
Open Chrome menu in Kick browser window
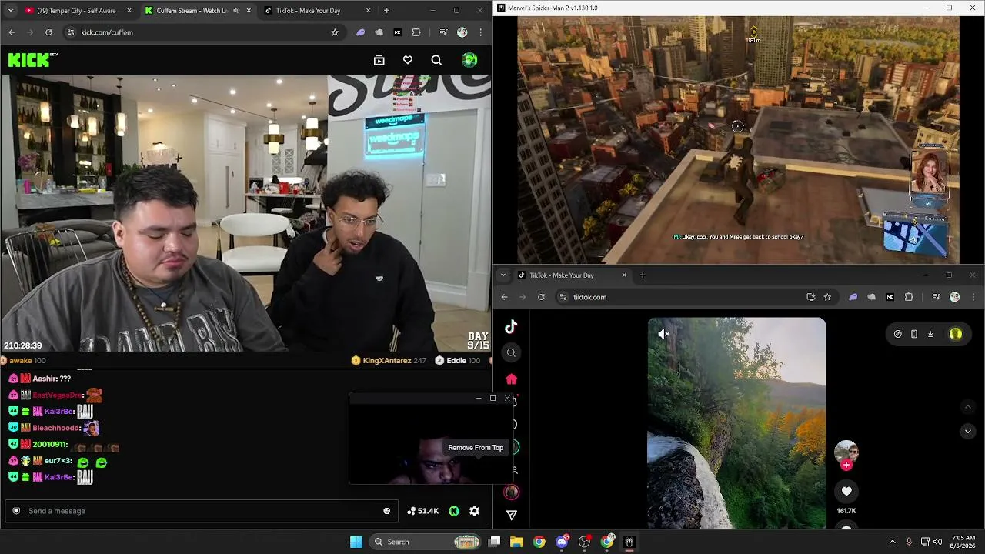coord(481,32)
